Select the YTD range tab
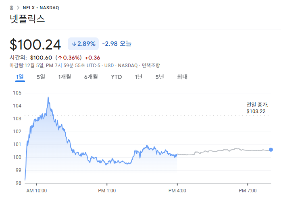The height and width of the screenshot is (202, 281). [x=117, y=77]
